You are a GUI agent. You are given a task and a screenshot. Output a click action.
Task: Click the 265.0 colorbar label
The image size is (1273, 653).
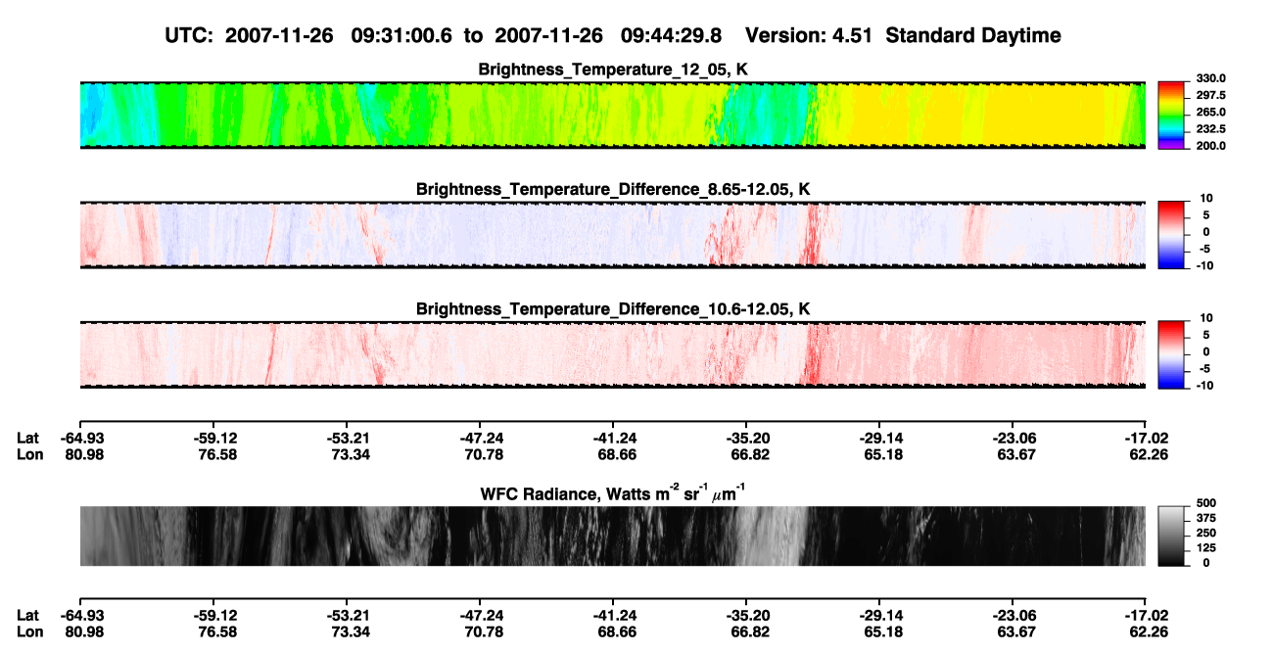coord(1210,112)
